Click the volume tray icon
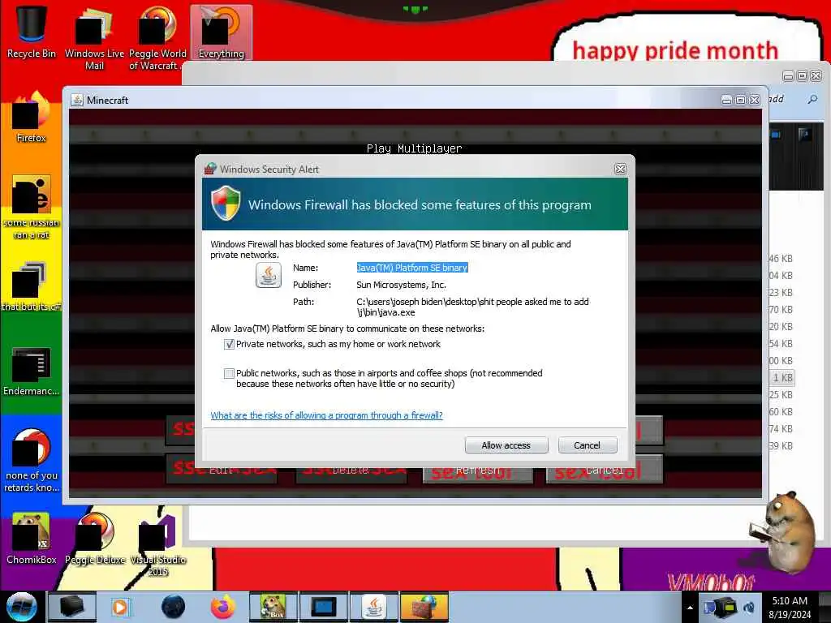 tap(749, 608)
